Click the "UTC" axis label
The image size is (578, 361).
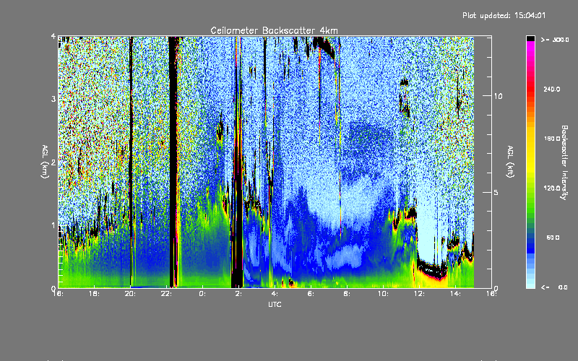(x=275, y=304)
